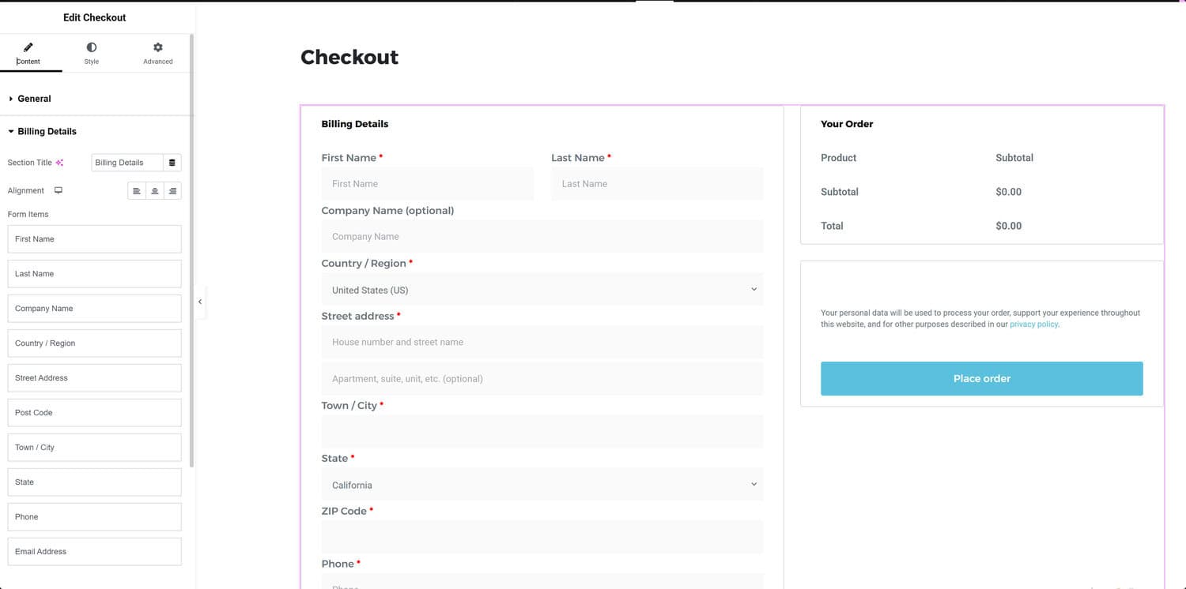Viewport: 1186px width, 589px height.
Task: Click the Section Title text field
Action: point(127,163)
